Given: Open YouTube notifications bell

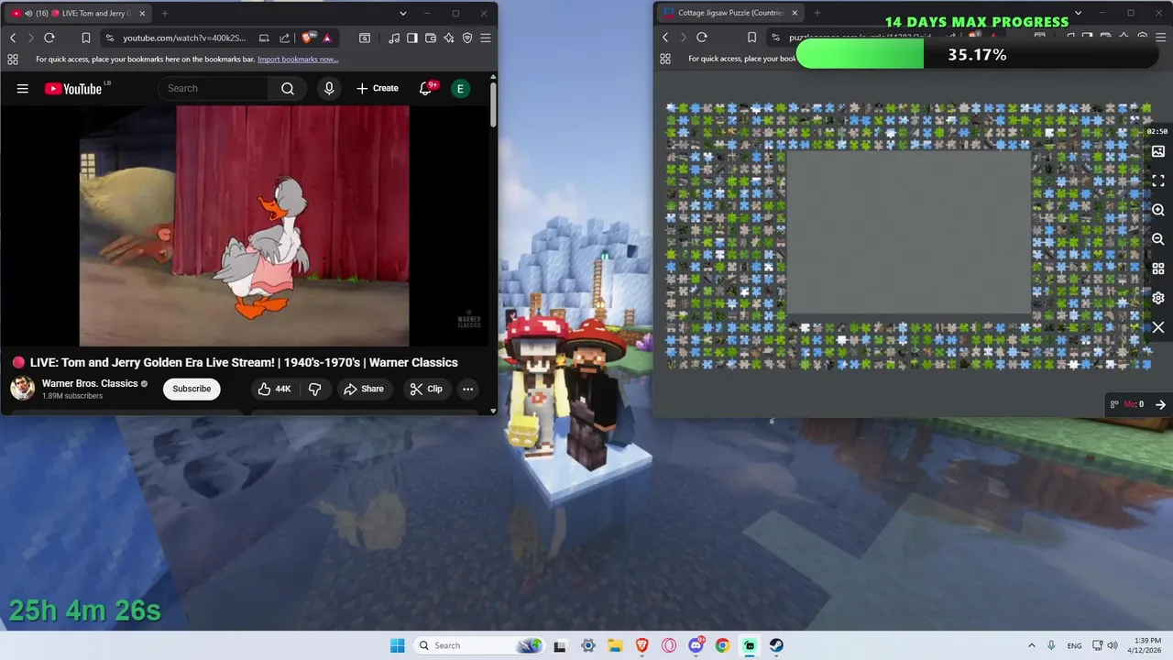Looking at the screenshot, I should (x=425, y=88).
